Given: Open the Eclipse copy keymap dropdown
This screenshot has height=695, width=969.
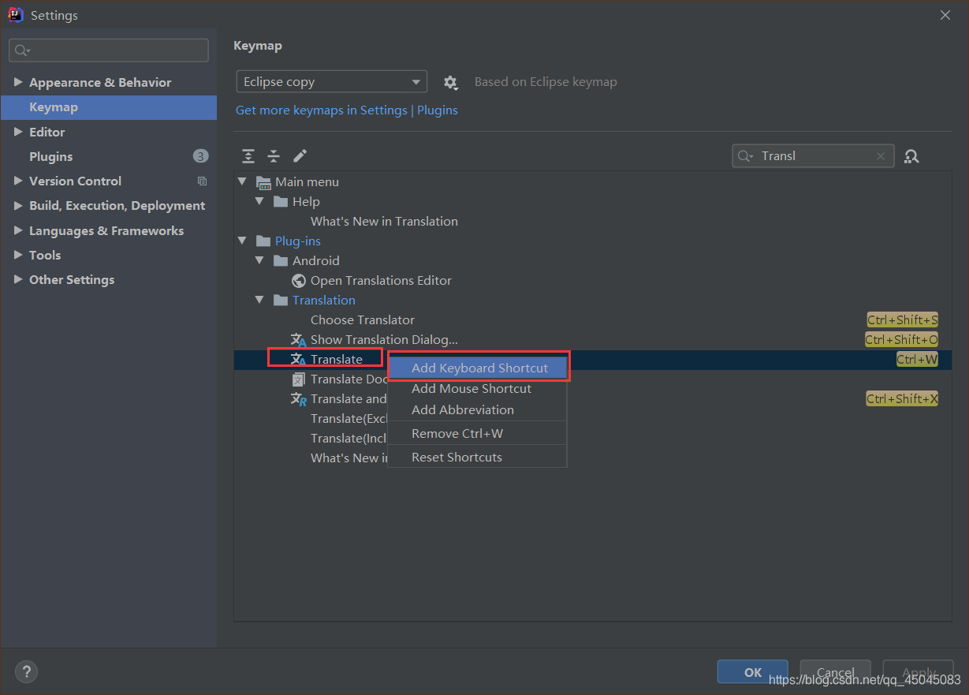Looking at the screenshot, I should [331, 82].
